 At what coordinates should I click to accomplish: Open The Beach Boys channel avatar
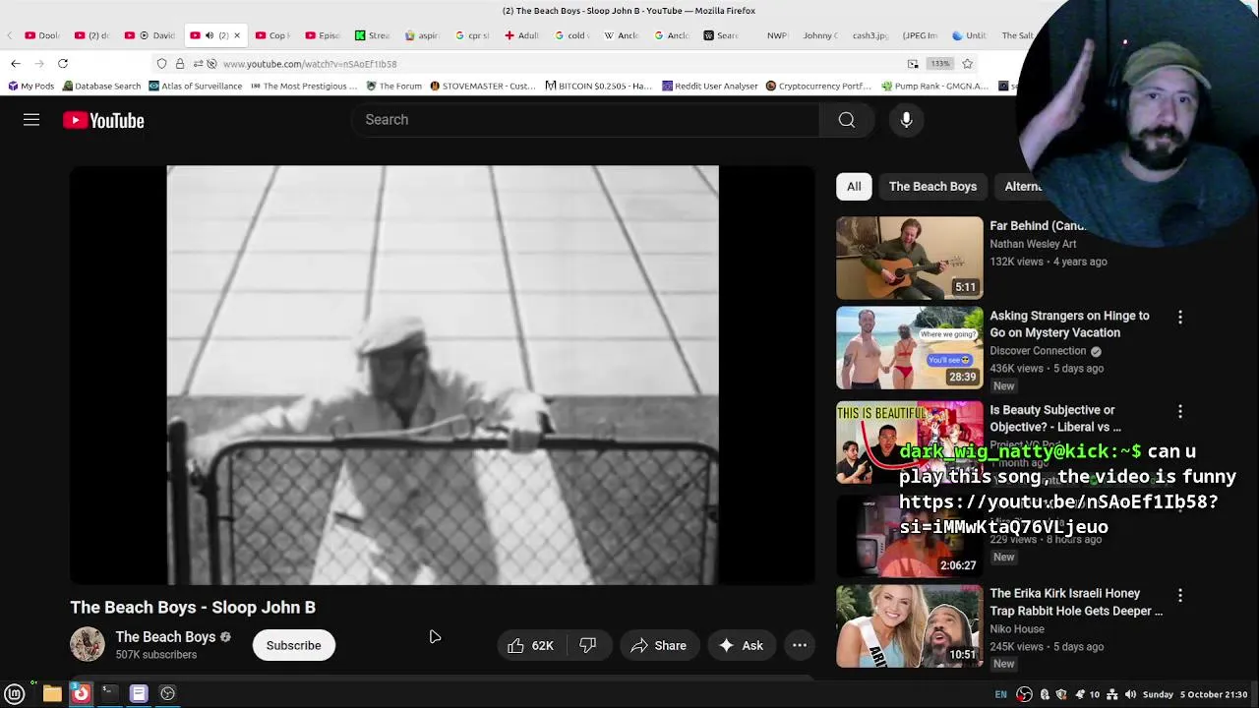click(87, 645)
